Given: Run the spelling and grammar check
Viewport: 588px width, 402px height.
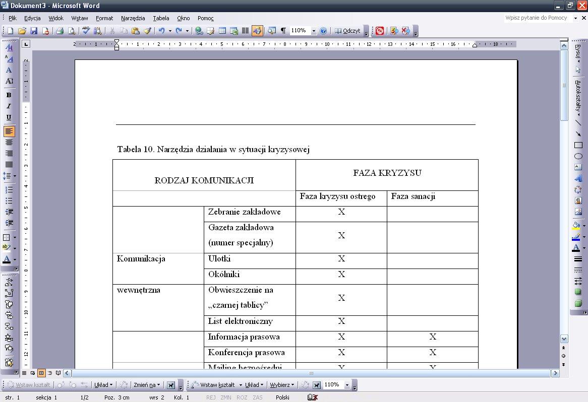Looking at the screenshot, I should [x=86, y=31].
